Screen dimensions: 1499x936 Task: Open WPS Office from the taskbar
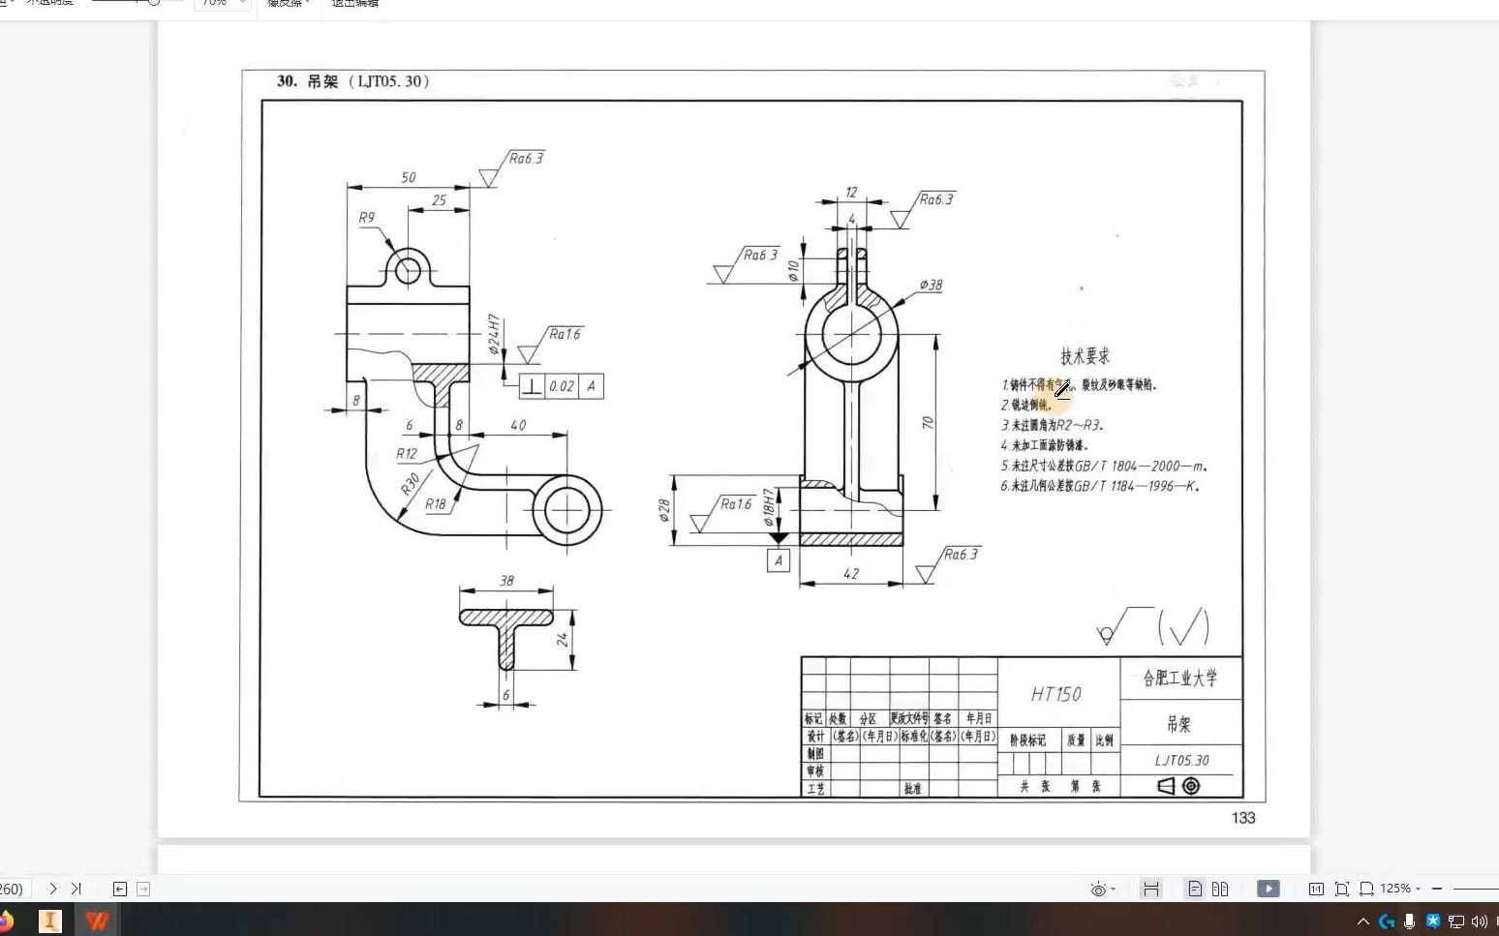97,921
